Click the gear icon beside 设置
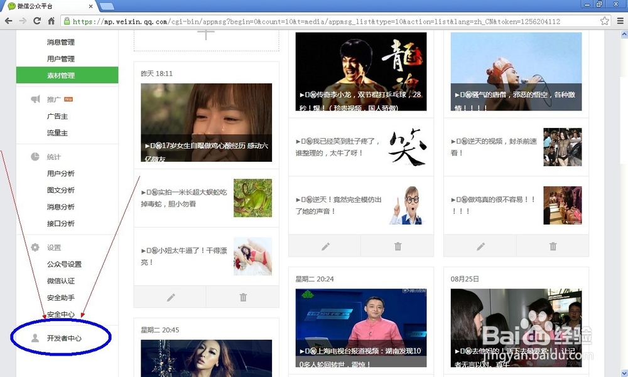Viewport: 628px width, 377px height. pos(35,247)
